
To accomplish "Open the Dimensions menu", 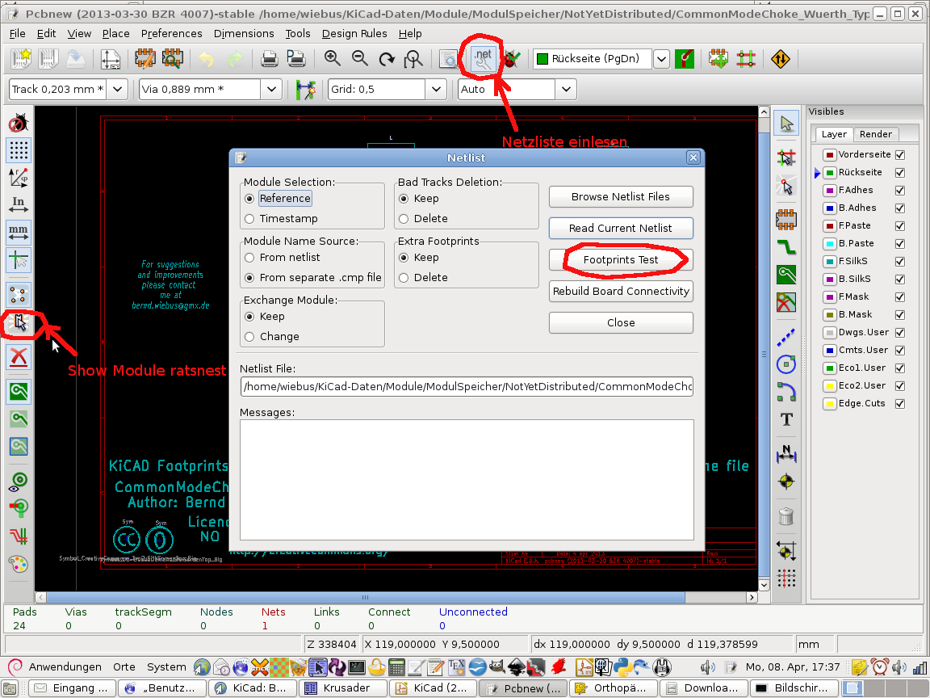I will [244, 33].
